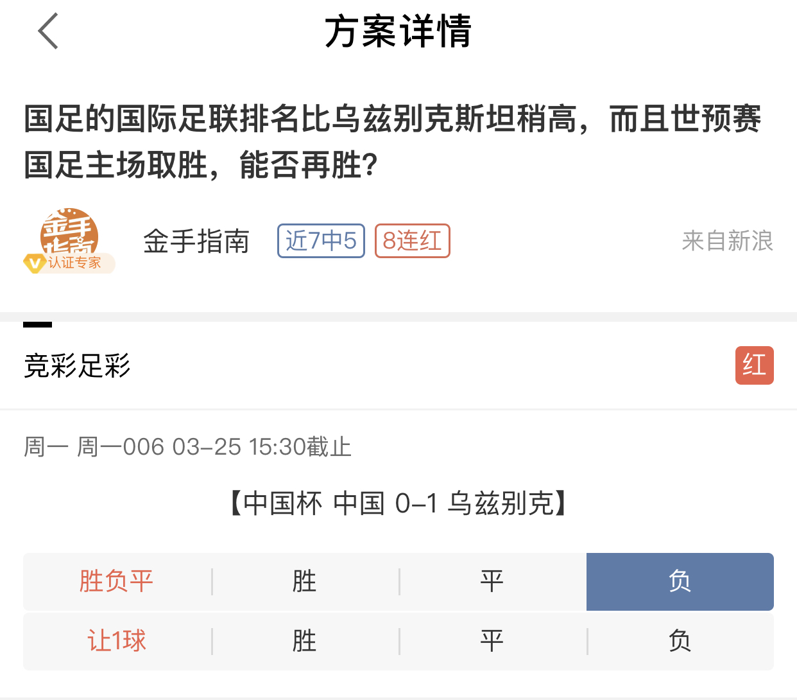Click the 胜负平 row label

click(x=116, y=582)
